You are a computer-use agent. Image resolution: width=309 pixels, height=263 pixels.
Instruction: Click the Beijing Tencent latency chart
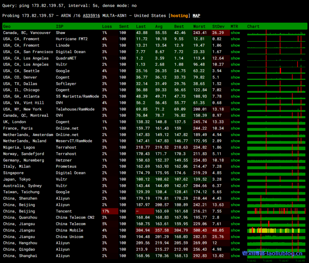click(276, 211)
